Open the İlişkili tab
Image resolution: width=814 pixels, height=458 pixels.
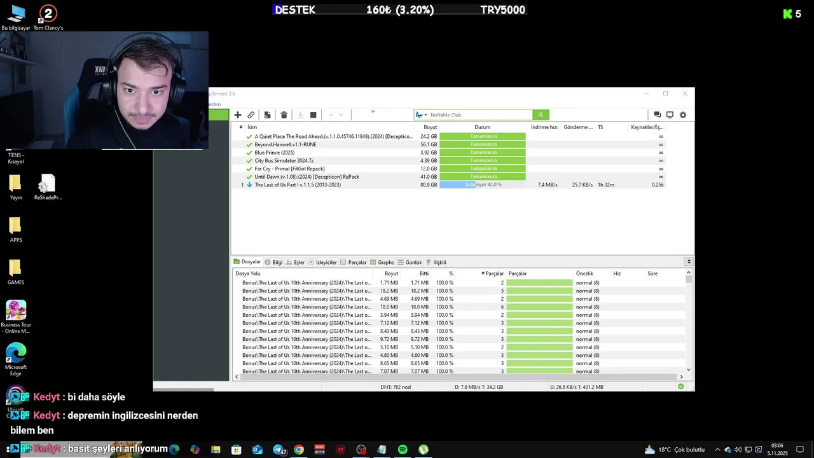coord(436,262)
